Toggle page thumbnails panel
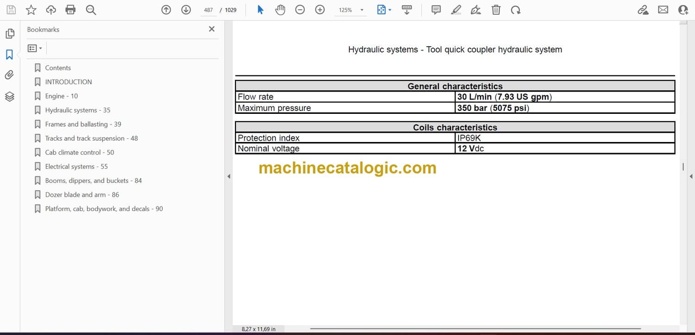Viewport: 695px width, 335px height. click(9, 34)
